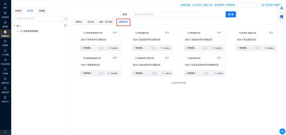
Task: Click the popularity flame on 5_chengji.csv card
Action: [152, 48]
